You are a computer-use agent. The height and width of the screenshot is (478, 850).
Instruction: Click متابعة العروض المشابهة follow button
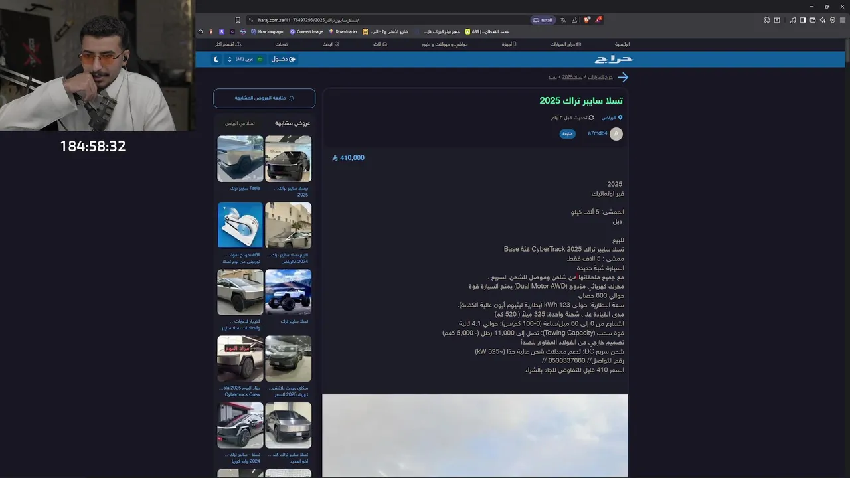click(264, 98)
